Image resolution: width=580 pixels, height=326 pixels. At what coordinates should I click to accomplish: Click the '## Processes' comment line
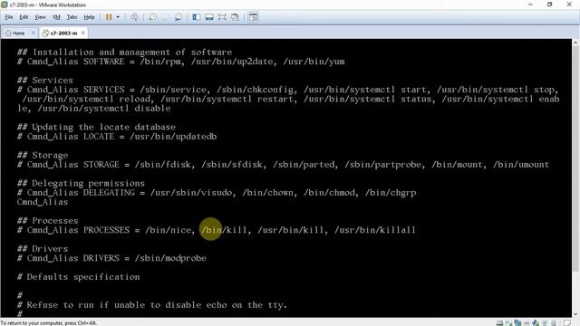point(48,221)
